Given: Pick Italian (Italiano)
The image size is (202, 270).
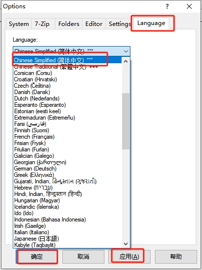Looking at the screenshot, I should [68, 232].
